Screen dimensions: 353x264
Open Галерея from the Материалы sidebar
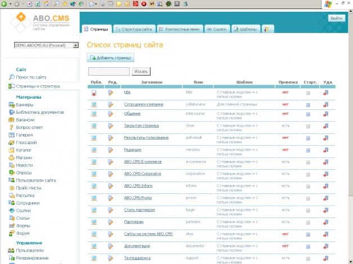click(x=24, y=135)
